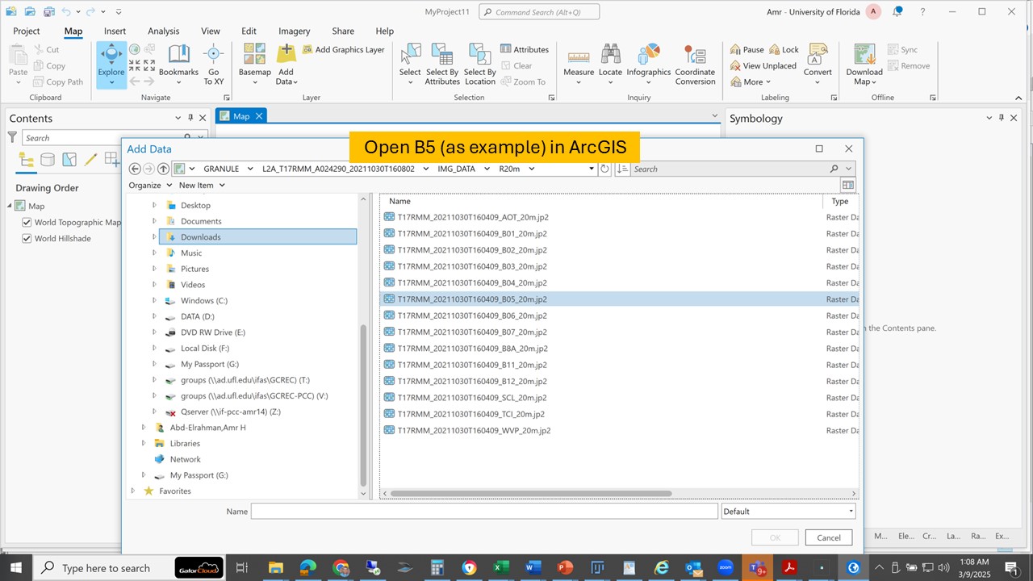Click the sort icon in Add Data toolbar
Screen dimensions: 1033x581
pos(622,169)
